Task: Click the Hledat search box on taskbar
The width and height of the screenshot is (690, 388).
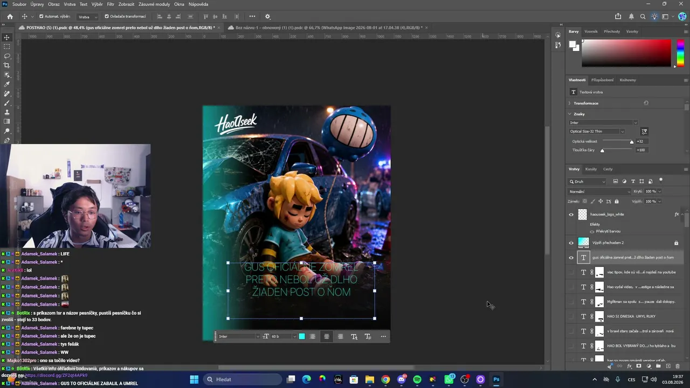Action: point(242,379)
